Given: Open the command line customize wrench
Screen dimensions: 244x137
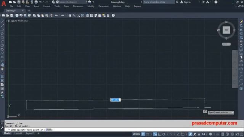Looking at the screenshot, I should click(x=2, y=128).
